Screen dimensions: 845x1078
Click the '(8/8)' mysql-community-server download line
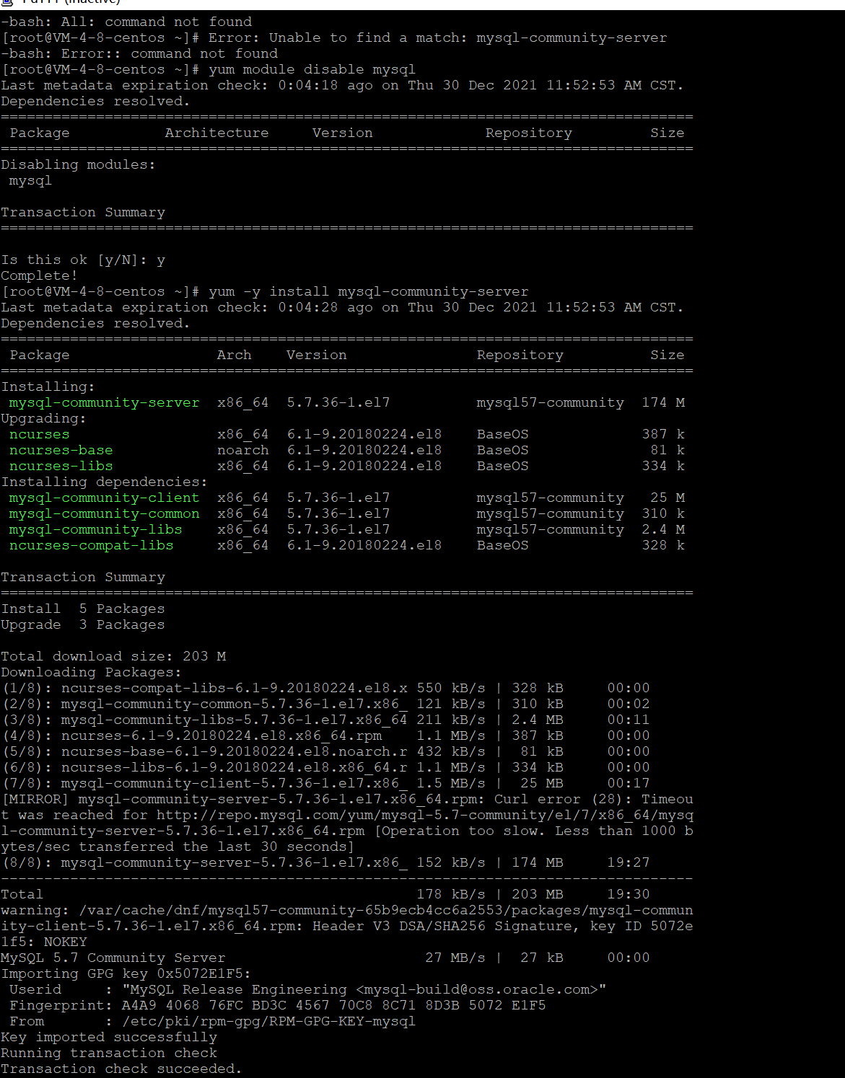pyautogui.click(x=325, y=863)
